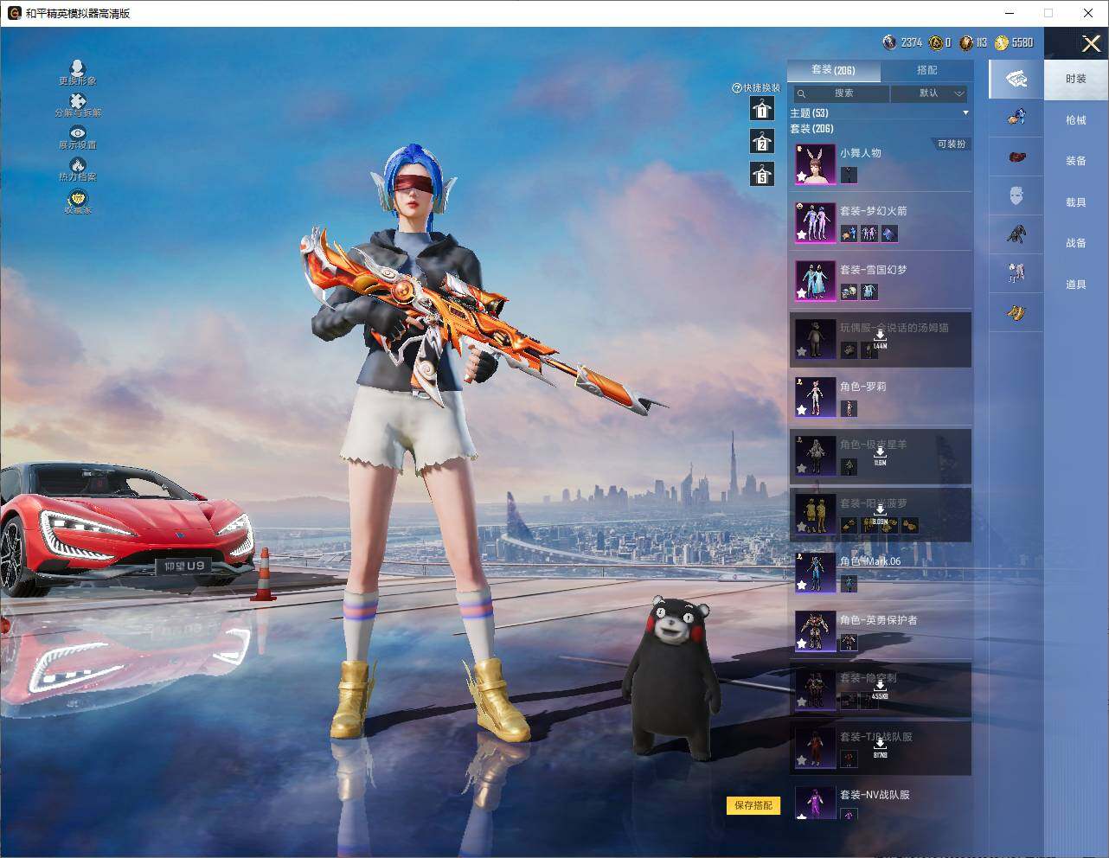This screenshot has width=1109, height=858.
Task: Open 分解与拆解 disassemble feature
Action: coord(78,106)
